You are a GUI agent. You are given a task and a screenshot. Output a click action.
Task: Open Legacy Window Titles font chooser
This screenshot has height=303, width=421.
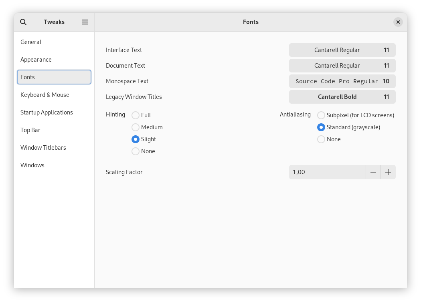(342, 97)
